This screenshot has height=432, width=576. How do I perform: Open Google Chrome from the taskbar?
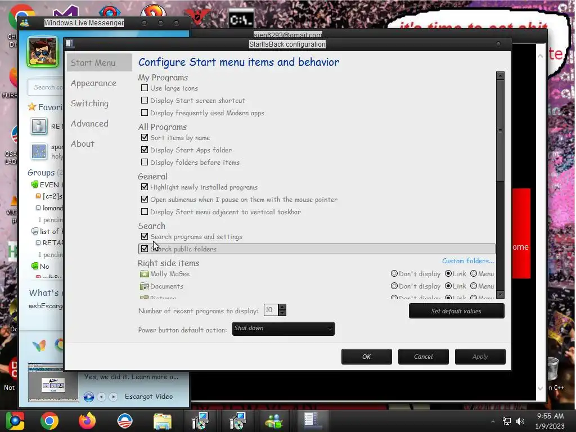(49, 421)
